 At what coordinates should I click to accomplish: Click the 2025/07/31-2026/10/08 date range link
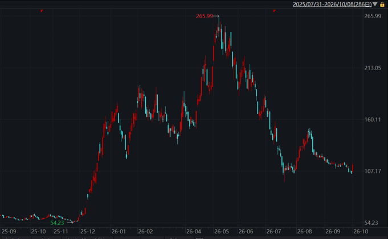pyautogui.click(x=332, y=4)
